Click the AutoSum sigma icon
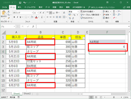The height and width of the screenshot is (99, 131). (114, 12)
